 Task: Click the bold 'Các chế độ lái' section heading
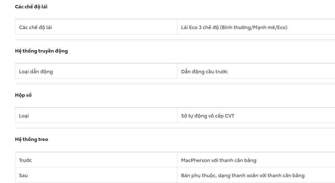click(31, 7)
